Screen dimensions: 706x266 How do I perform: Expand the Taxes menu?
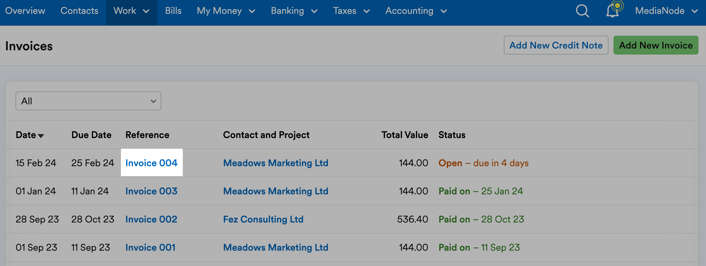pyautogui.click(x=351, y=11)
